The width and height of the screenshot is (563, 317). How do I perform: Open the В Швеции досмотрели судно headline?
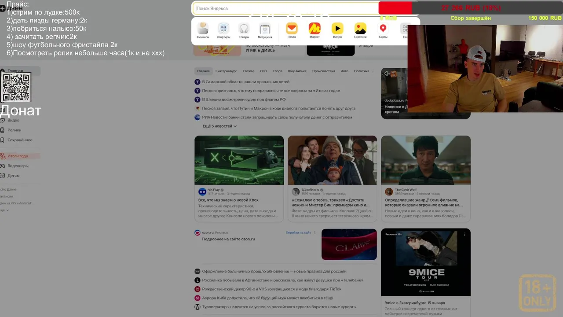click(x=244, y=100)
